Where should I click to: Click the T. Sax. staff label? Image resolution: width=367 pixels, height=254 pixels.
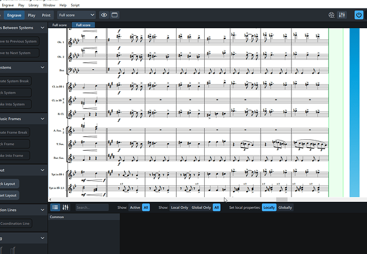[x=60, y=144]
